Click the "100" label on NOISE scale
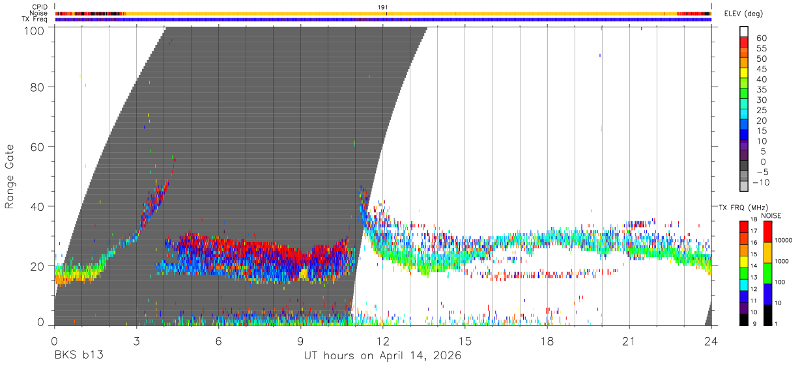This screenshot has height=369, width=800. 779,282
